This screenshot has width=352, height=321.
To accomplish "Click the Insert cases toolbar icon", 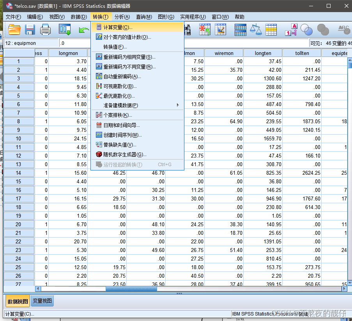I will (x=205, y=30).
